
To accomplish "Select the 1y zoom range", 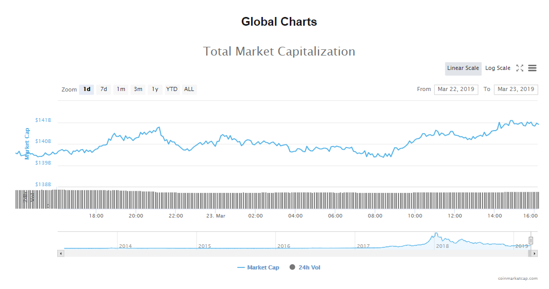I will [155, 89].
